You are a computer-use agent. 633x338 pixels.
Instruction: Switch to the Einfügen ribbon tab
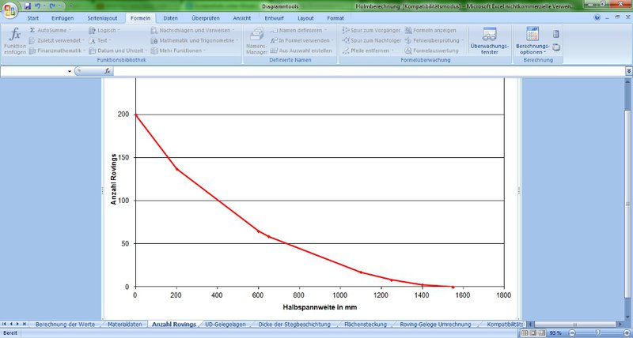click(63, 18)
